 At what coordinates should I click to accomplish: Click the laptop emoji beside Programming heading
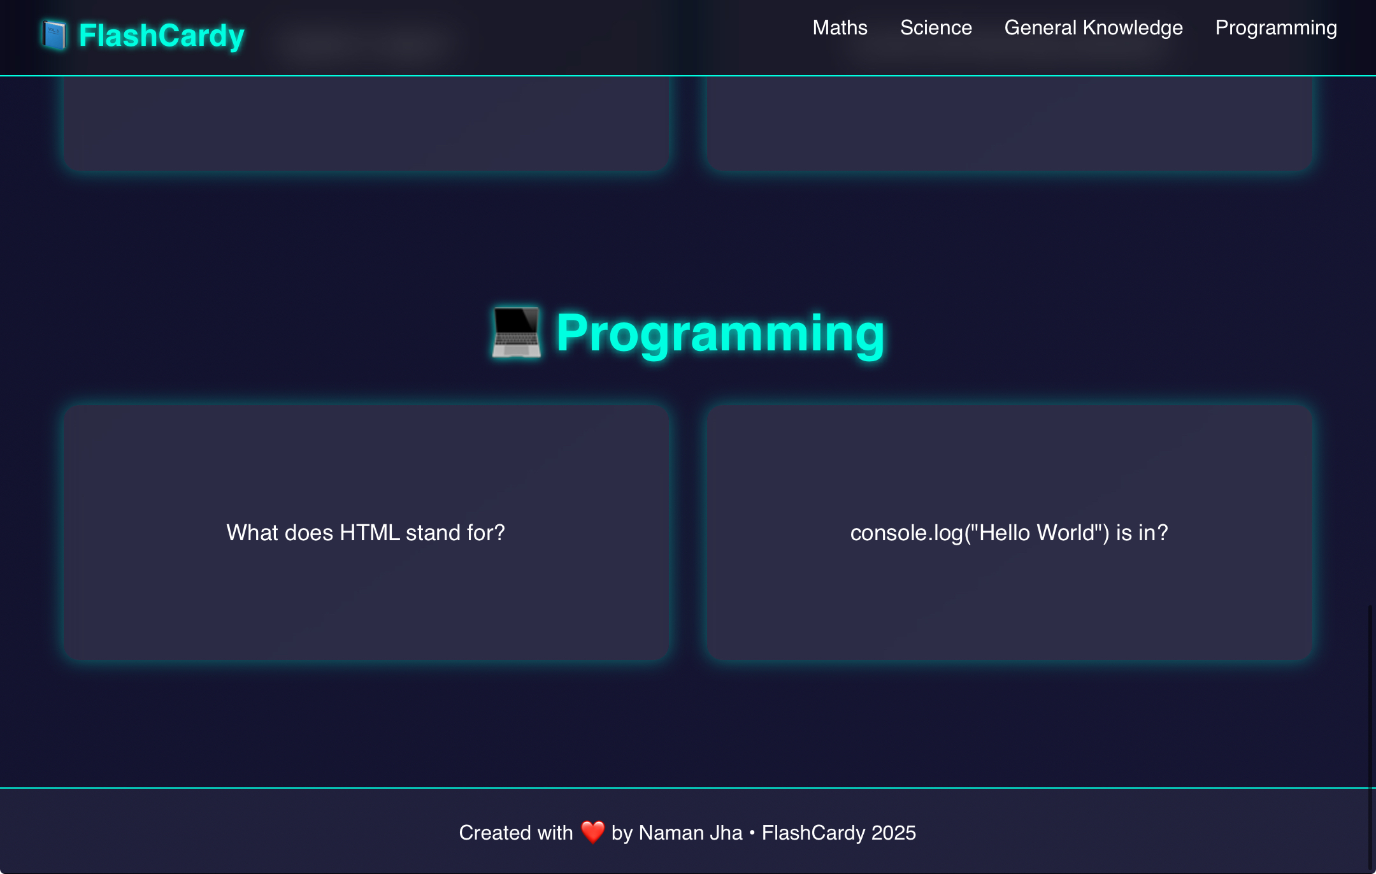click(517, 333)
